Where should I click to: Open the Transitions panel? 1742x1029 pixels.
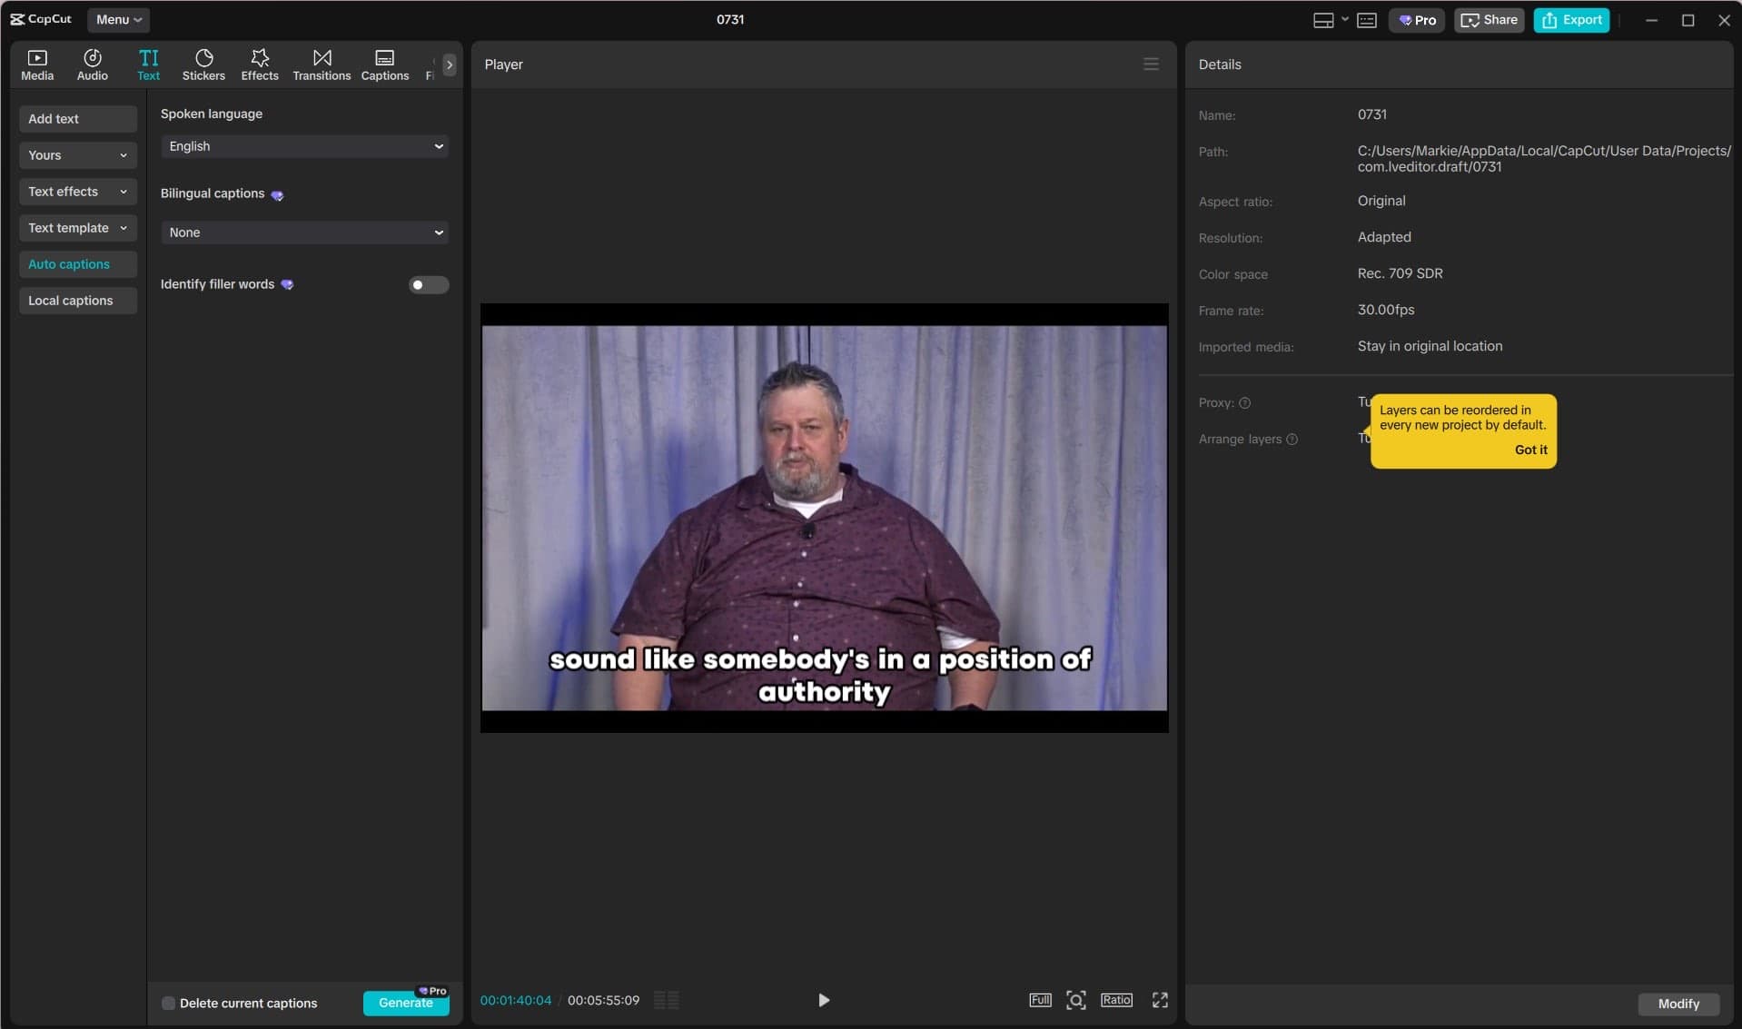[x=321, y=64]
